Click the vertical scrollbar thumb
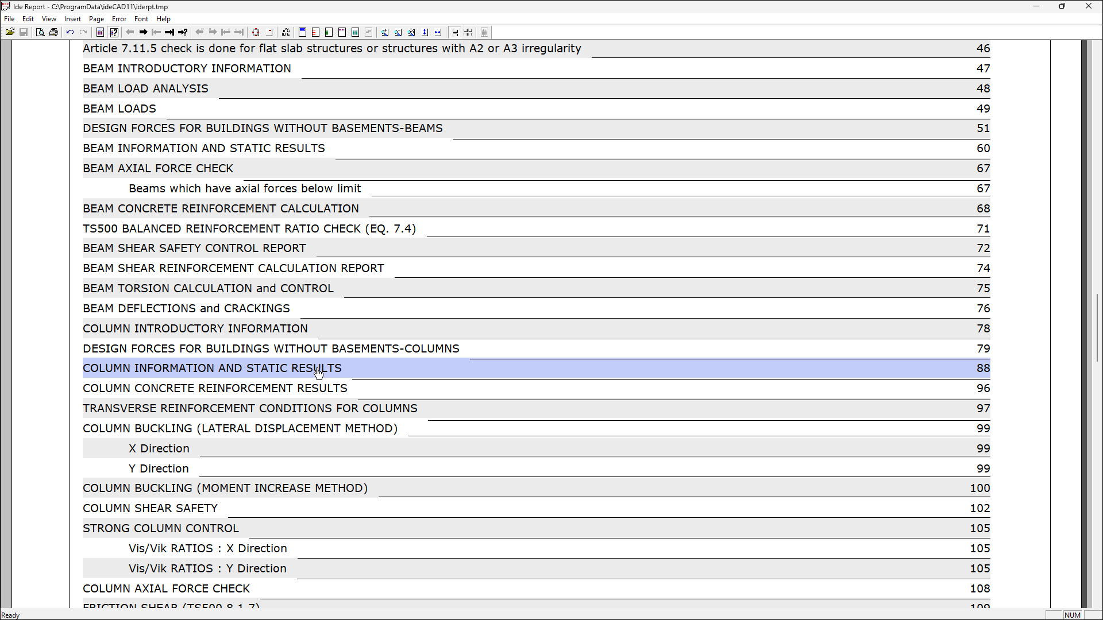The image size is (1103, 620). (1097, 327)
